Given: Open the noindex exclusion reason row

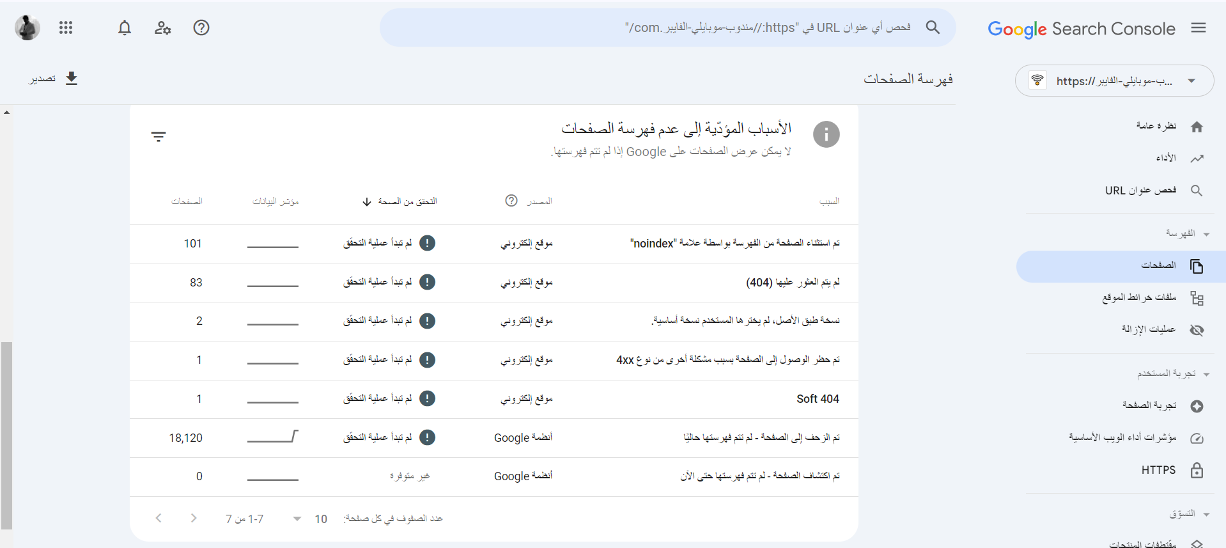Looking at the screenshot, I should [494, 244].
